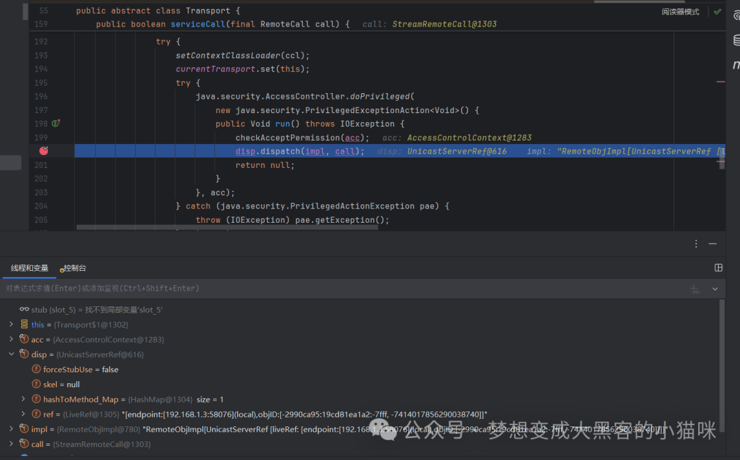This screenshot has width=740, height=460.
Task: Click in the evaluate expression input field
Action: 345,289
